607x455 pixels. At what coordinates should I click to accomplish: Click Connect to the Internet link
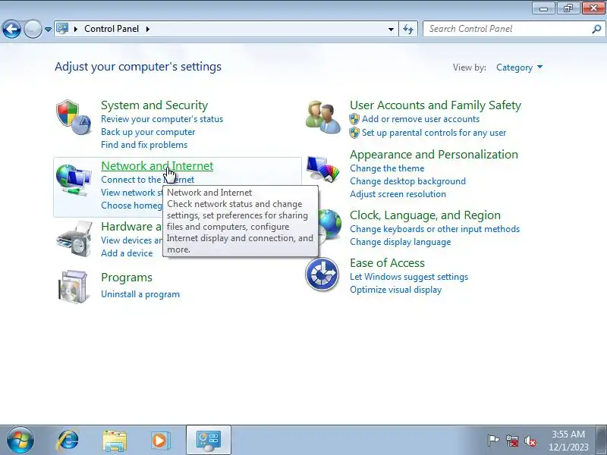(147, 180)
